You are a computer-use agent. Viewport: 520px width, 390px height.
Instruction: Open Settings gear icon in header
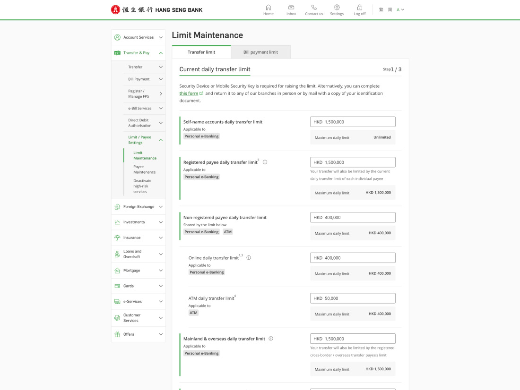[337, 8]
